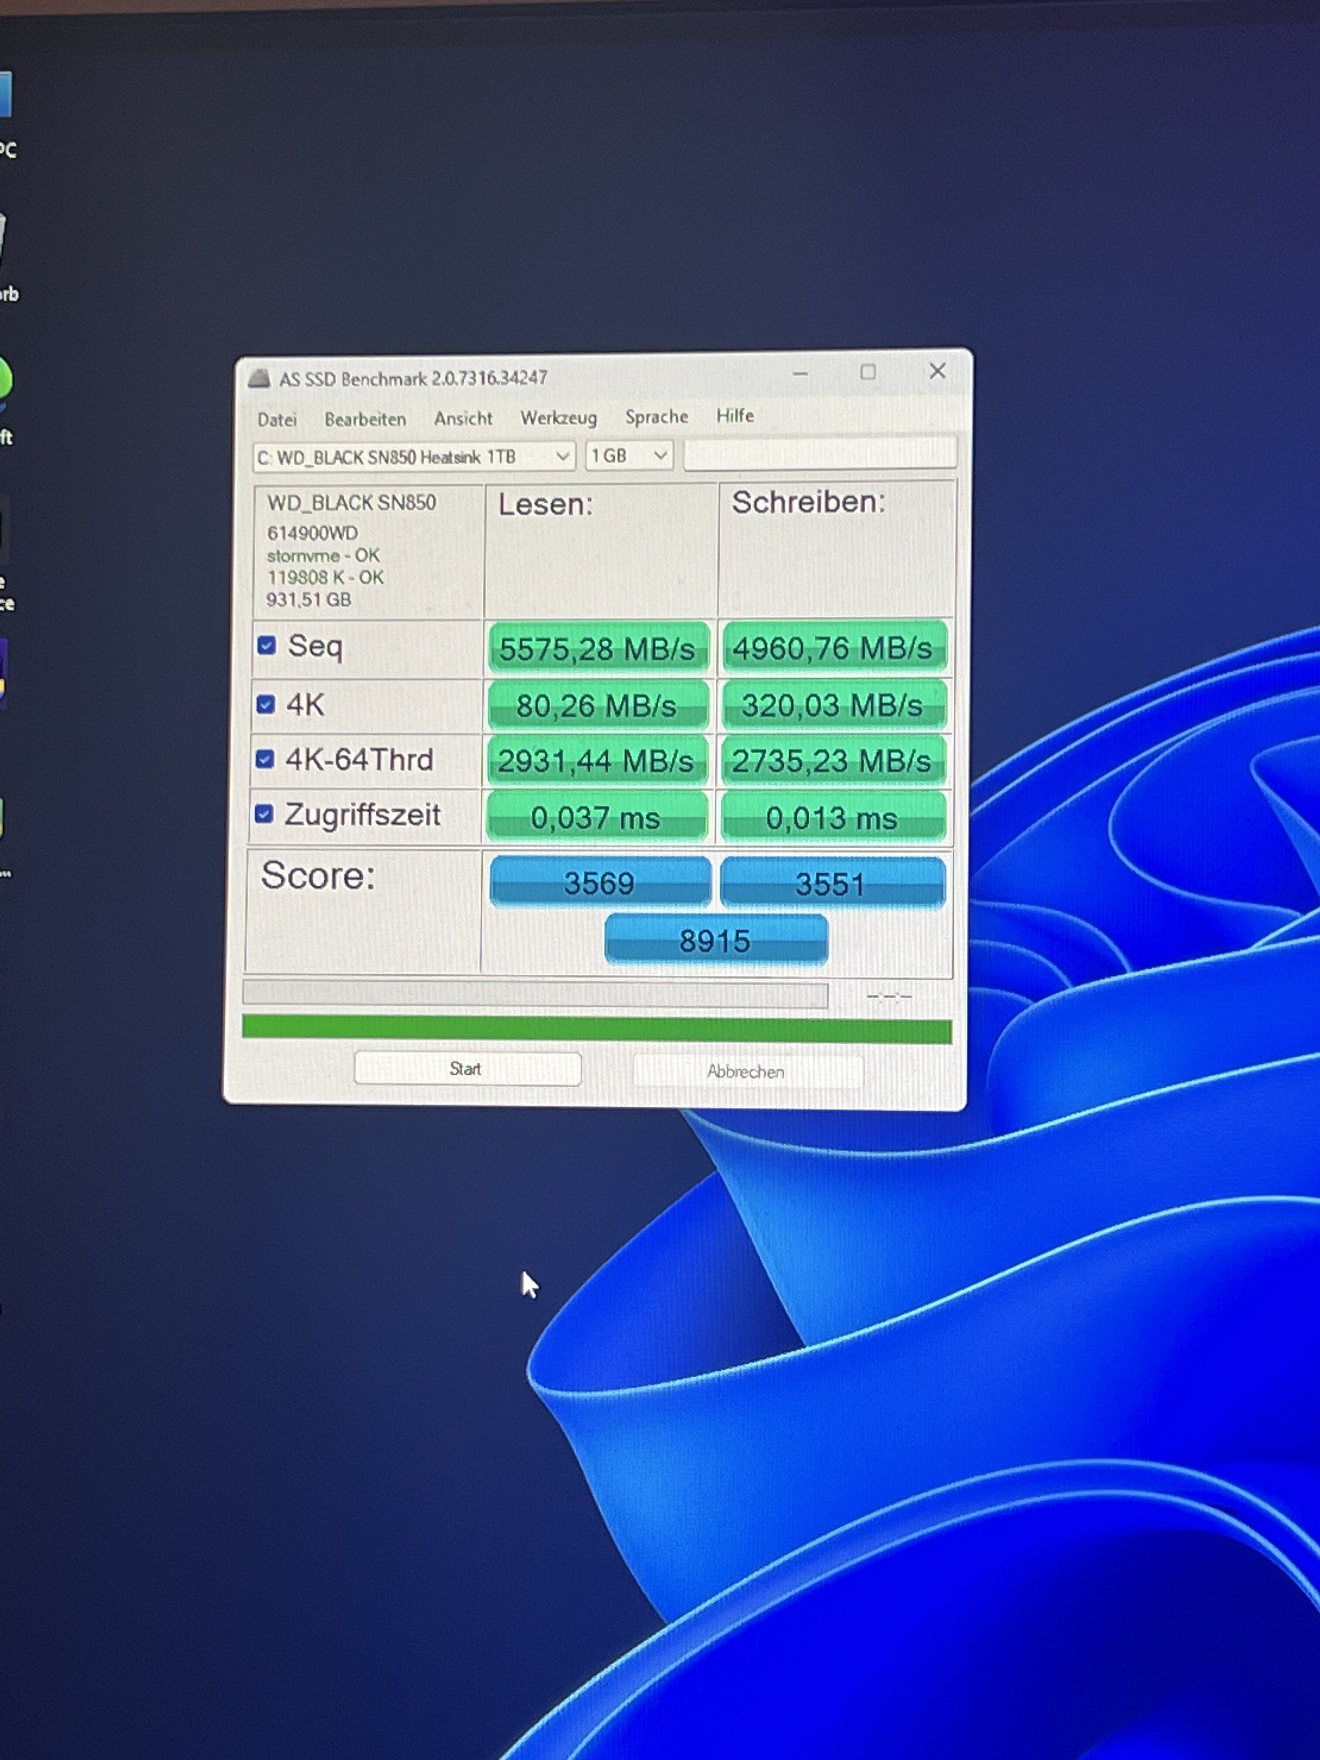Click the stornvme - OK driver status

[x=323, y=555]
